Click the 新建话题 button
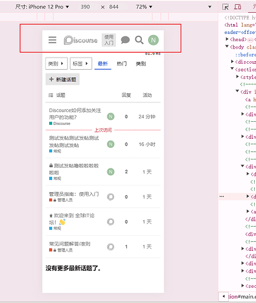Screen dimensions: 256x303 pos(62,79)
